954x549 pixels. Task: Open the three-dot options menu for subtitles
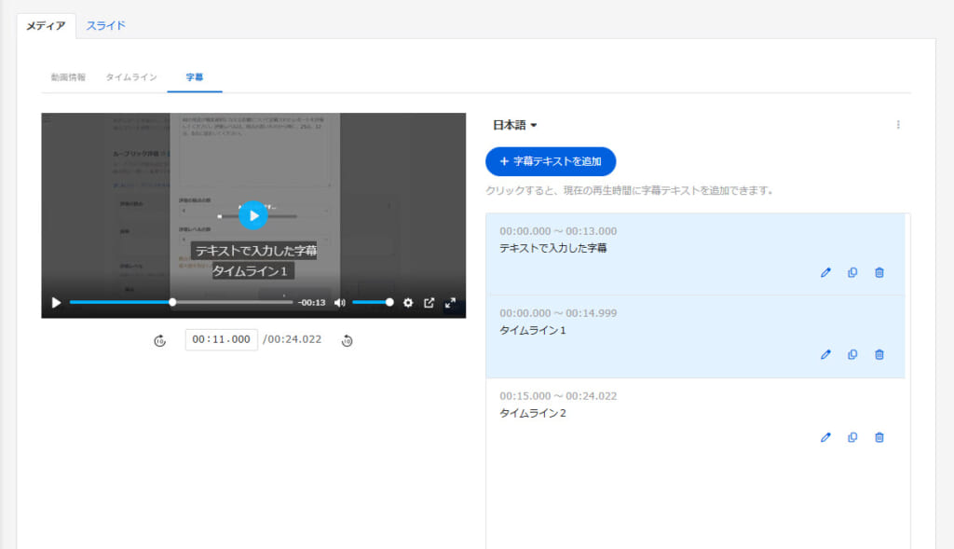coord(898,125)
